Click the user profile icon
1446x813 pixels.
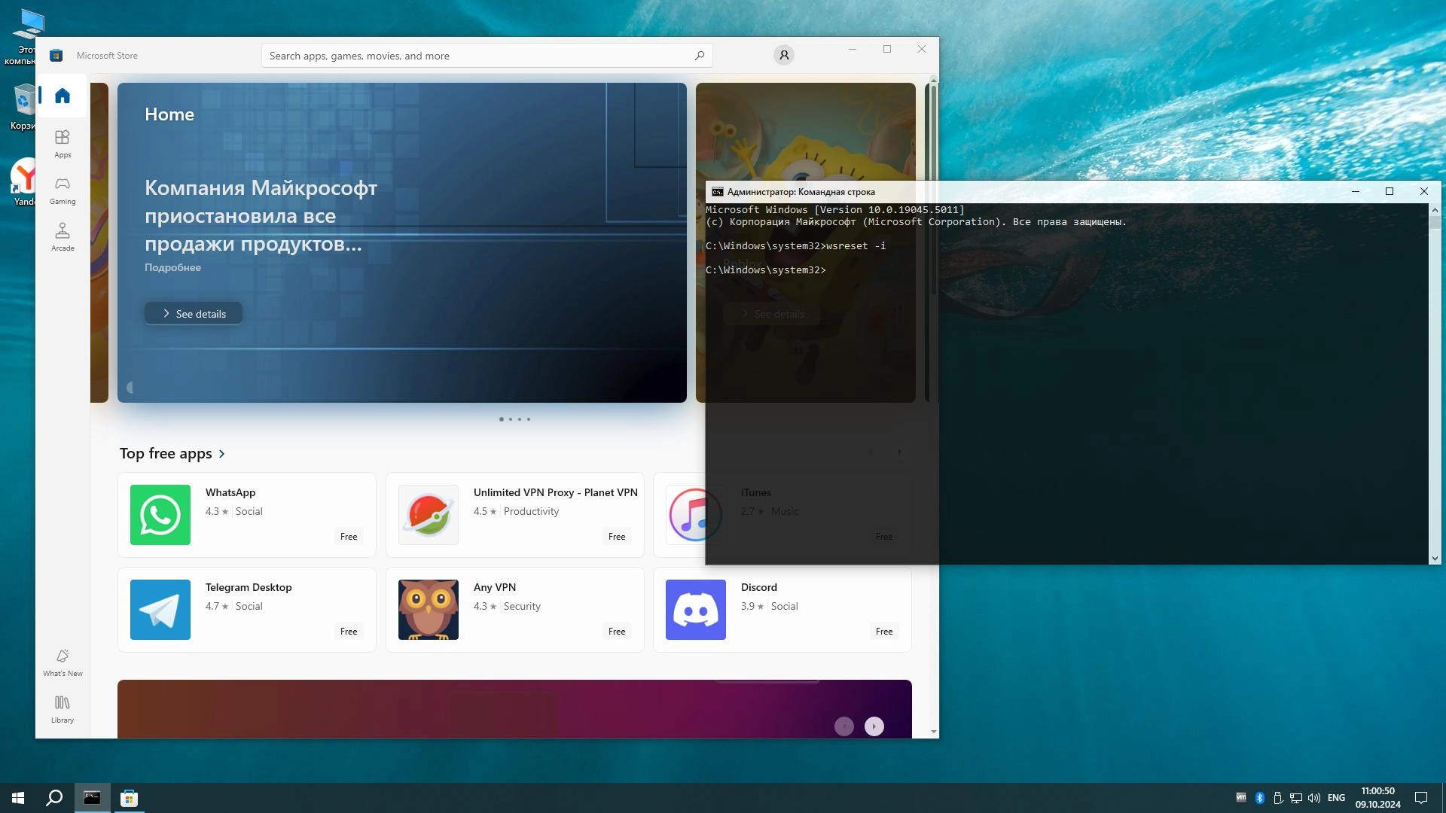783,55
